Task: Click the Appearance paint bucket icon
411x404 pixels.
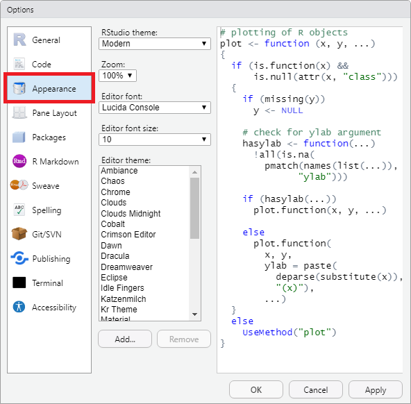Action: (19, 88)
